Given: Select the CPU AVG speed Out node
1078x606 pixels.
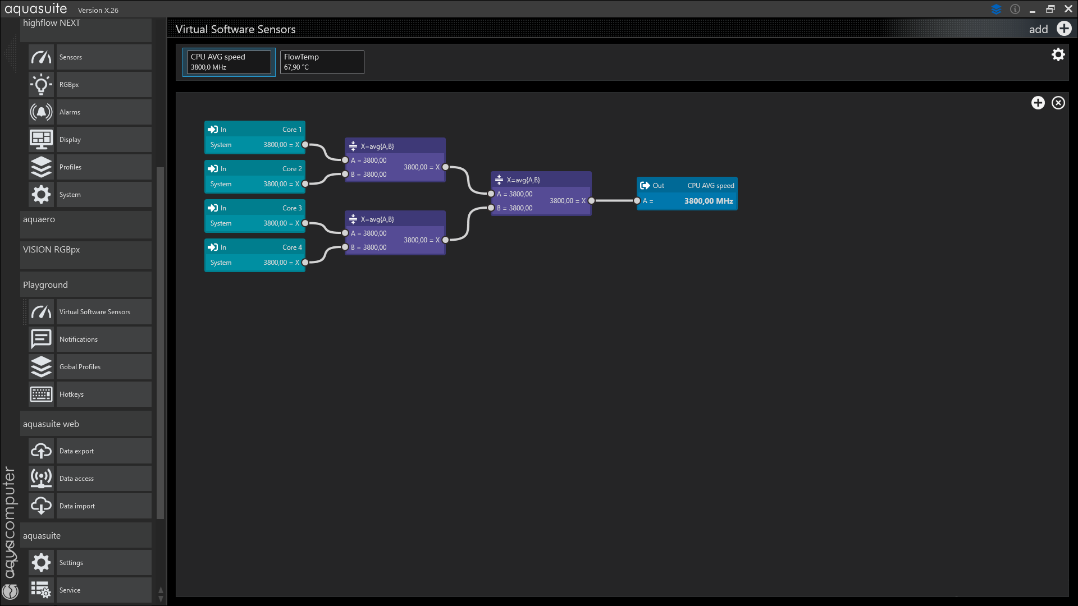Looking at the screenshot, I should point(687,194).
